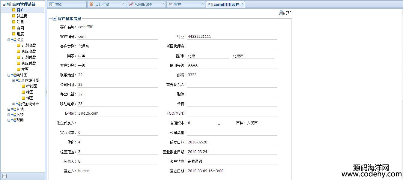Click the 办公电话 field
The width and height of the screenshot is (403, 180).
(x=118, y=94)
